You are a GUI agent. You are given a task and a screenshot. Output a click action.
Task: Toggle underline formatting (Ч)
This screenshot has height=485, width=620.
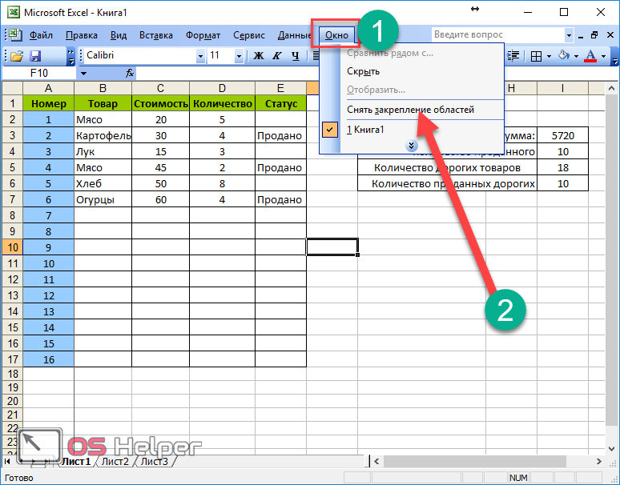pyautogui.click(x=296, y=56)
